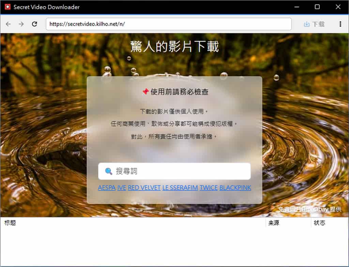Sort by the 标题 column header
The height and width of the screenshot is (267, 349).
(x=10, y=223)
